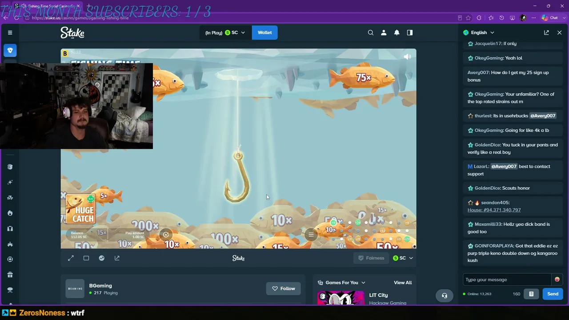Open the jersey sidebar icon

[x=10, y=228]
